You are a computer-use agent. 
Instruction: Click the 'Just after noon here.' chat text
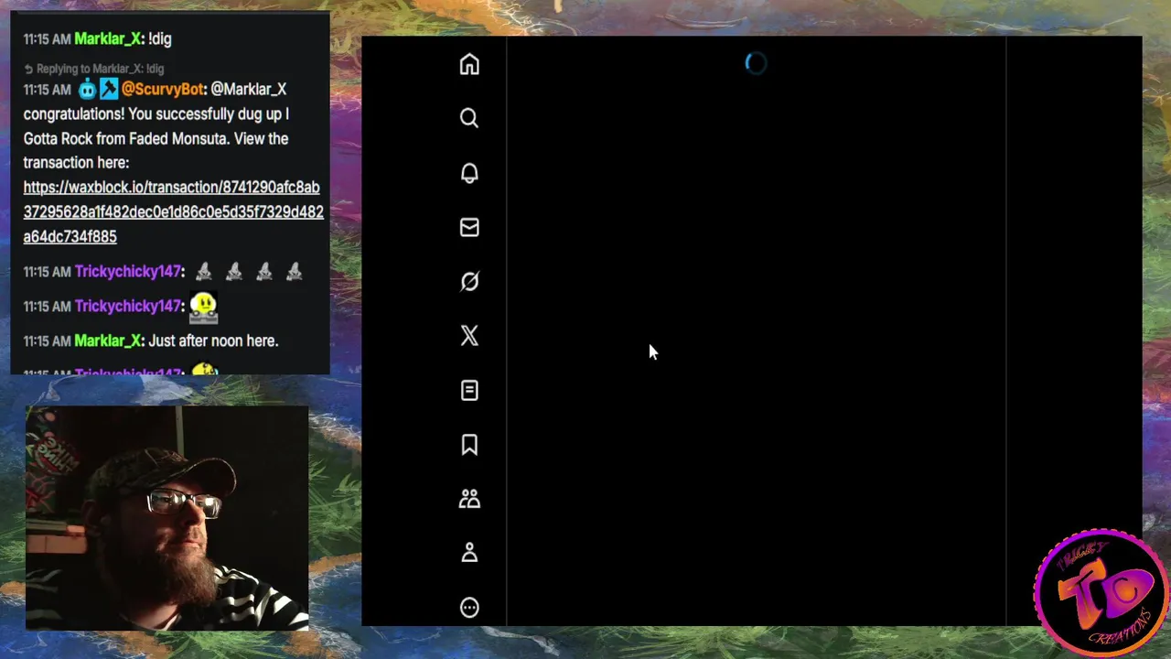[x=213, y=340]
